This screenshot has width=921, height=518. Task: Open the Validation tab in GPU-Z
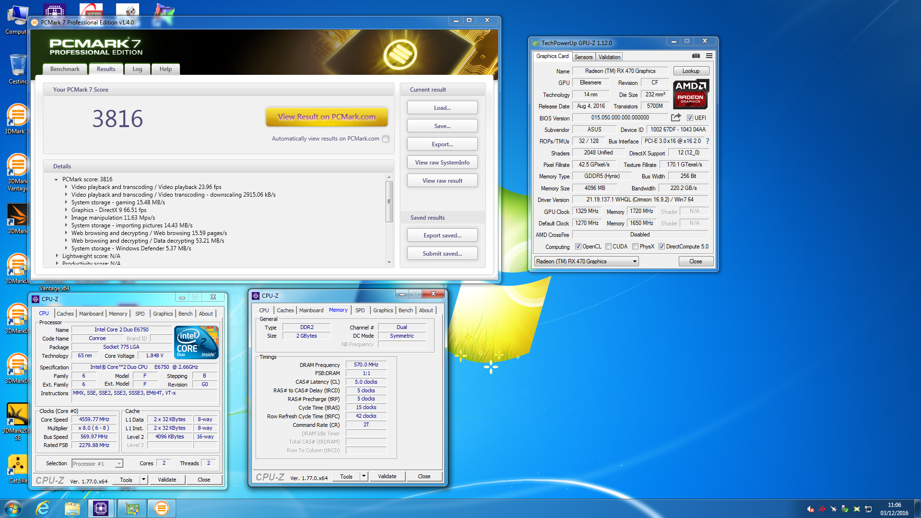click(609, 57)
